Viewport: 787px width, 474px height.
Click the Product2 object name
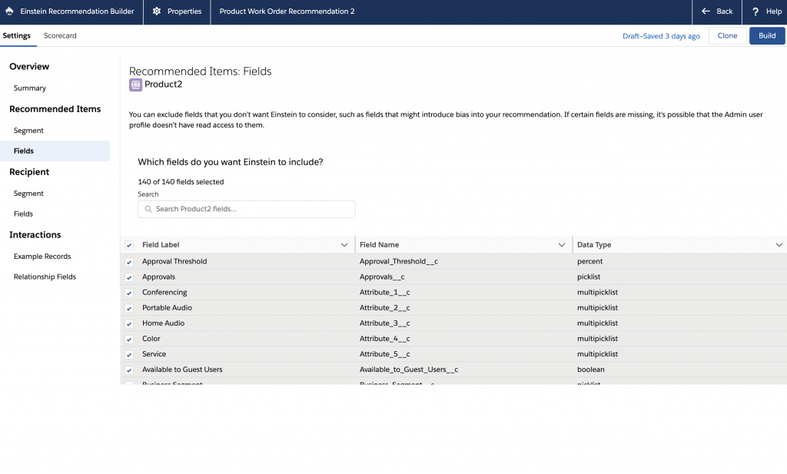click(x=163, y=85)
